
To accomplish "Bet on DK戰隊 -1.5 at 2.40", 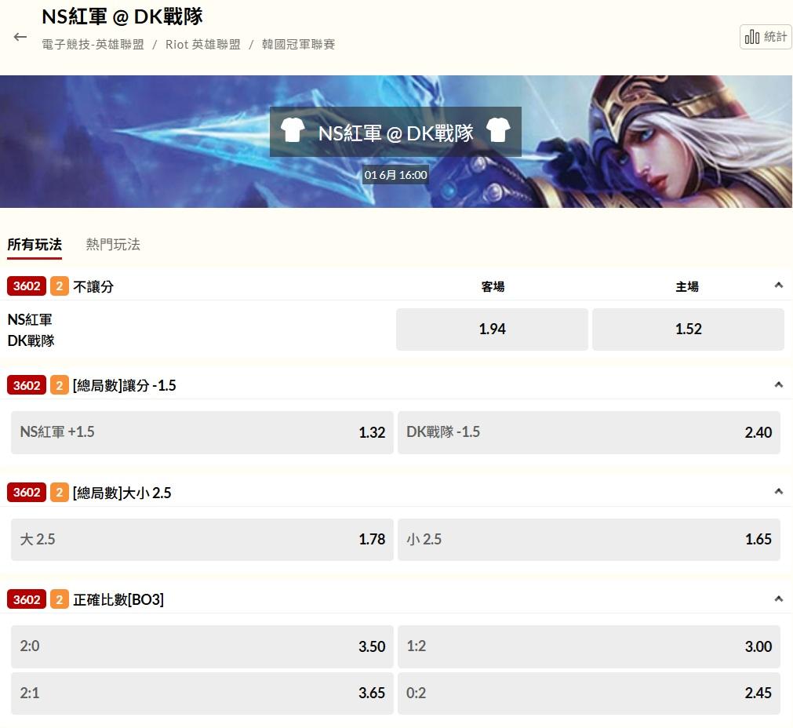I will click(589, 432).
